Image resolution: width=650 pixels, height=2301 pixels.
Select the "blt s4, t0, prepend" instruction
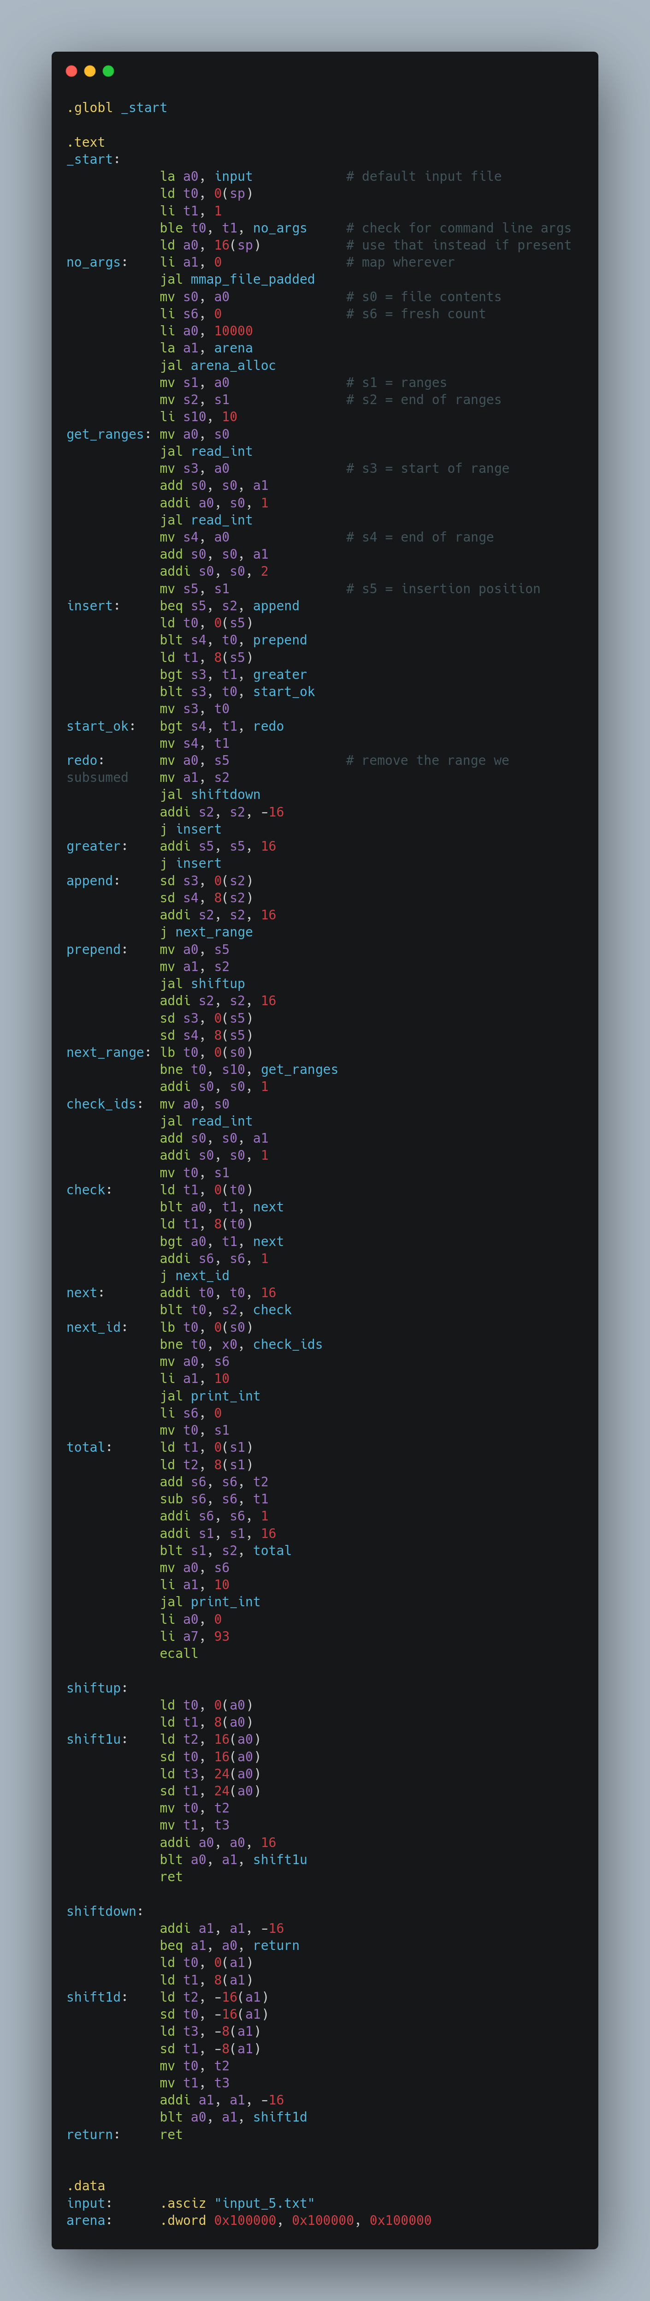click(233, 640)
